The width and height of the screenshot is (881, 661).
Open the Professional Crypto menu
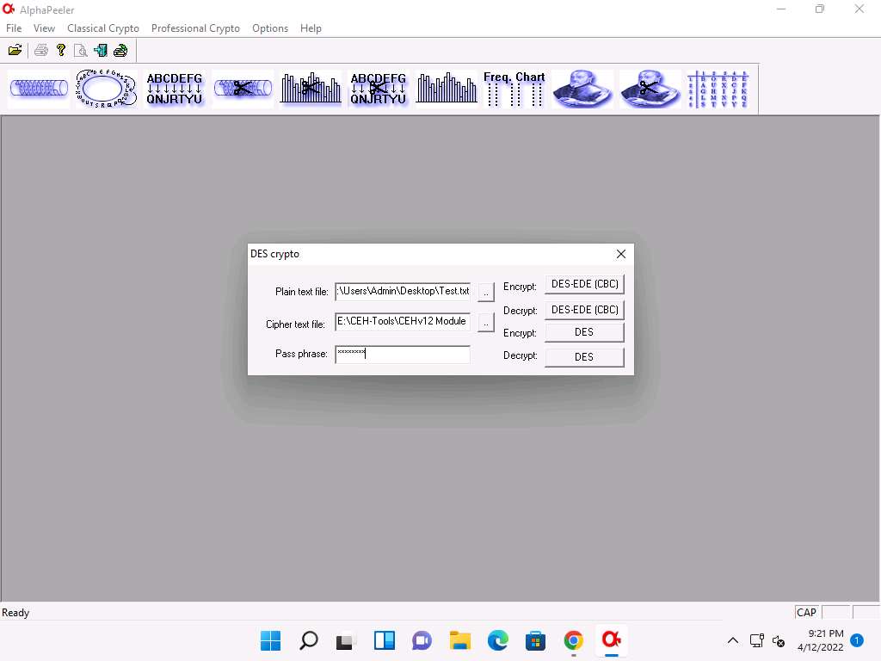(x=195, y=28)
